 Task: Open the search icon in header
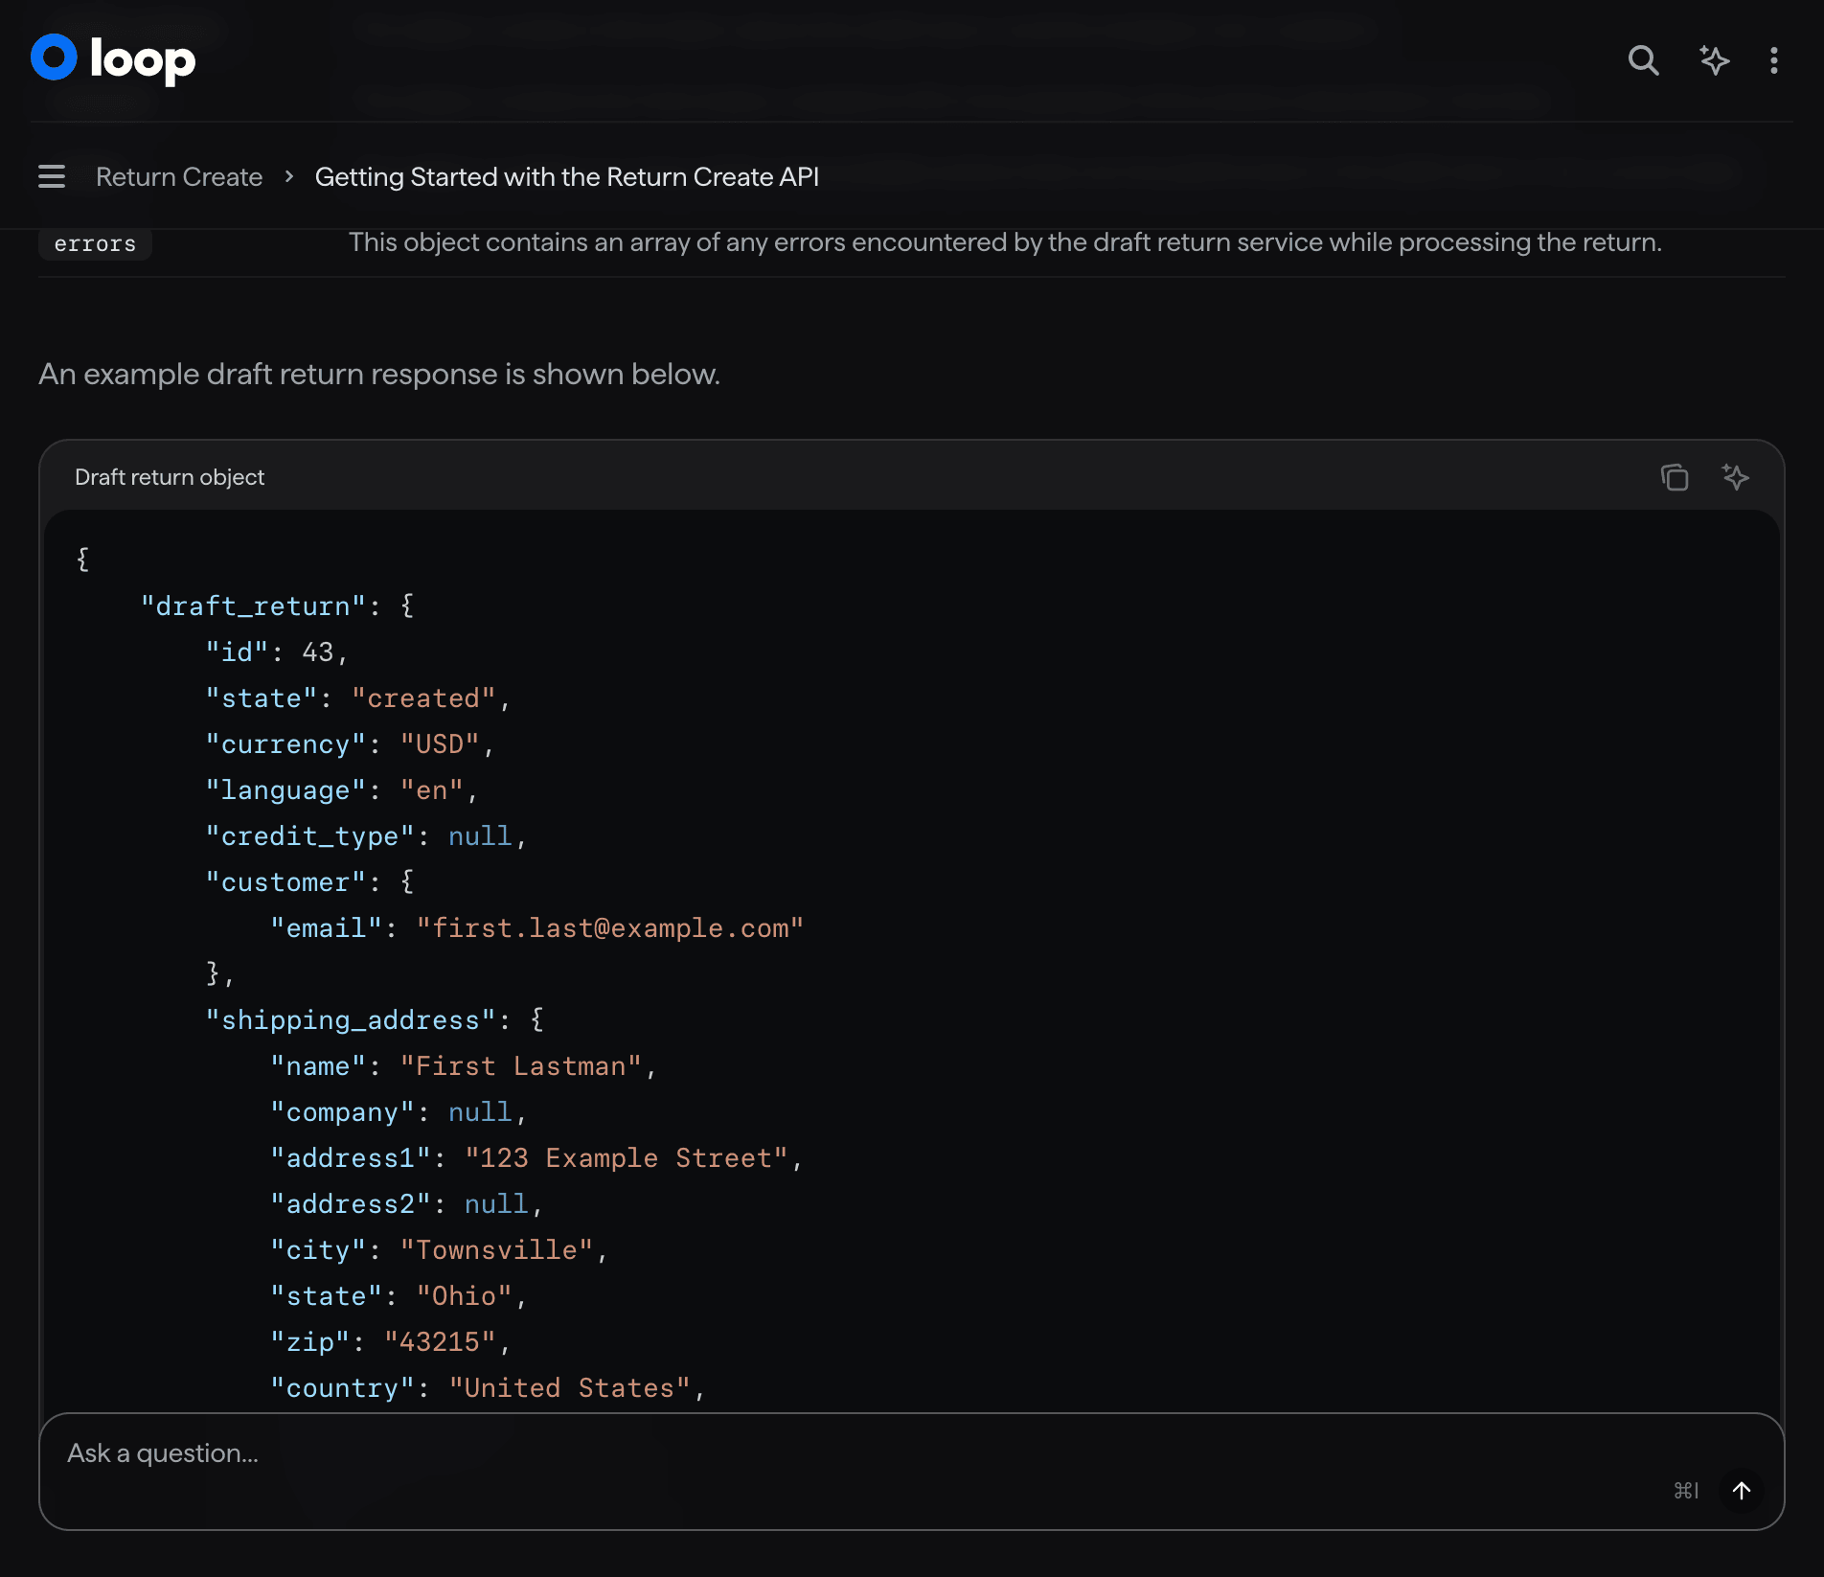tap(1644, 60)
